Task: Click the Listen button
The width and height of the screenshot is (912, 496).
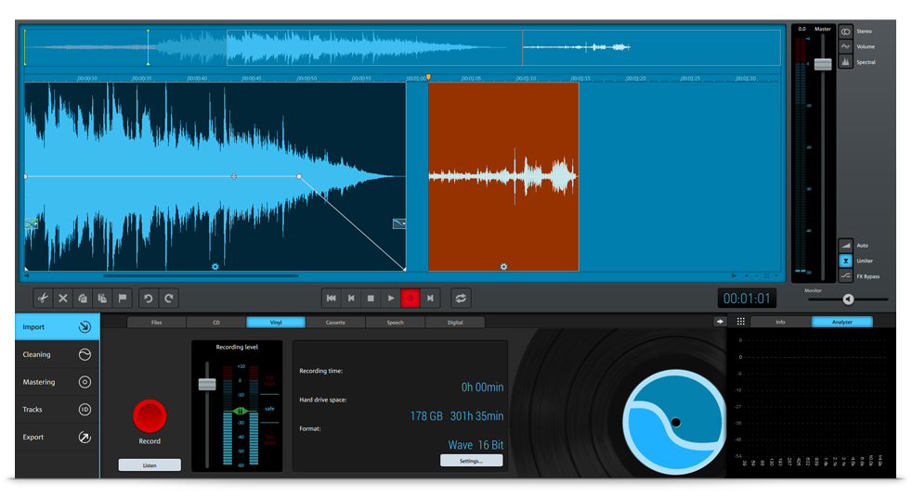Action: [x=150, y=465]
